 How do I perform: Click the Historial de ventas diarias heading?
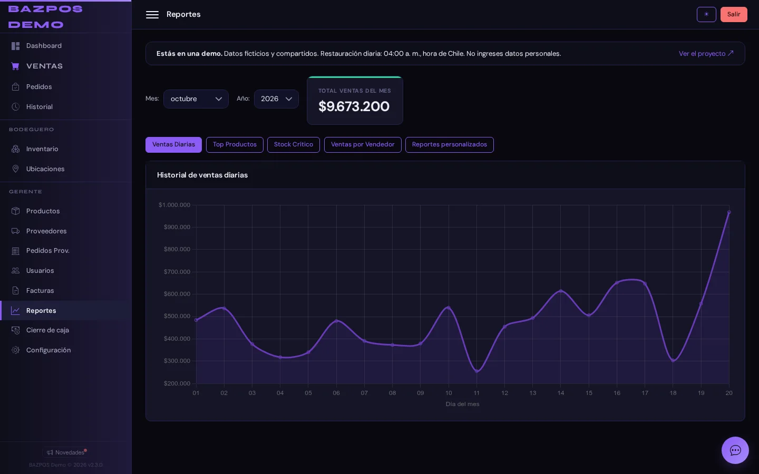point(202,175)
